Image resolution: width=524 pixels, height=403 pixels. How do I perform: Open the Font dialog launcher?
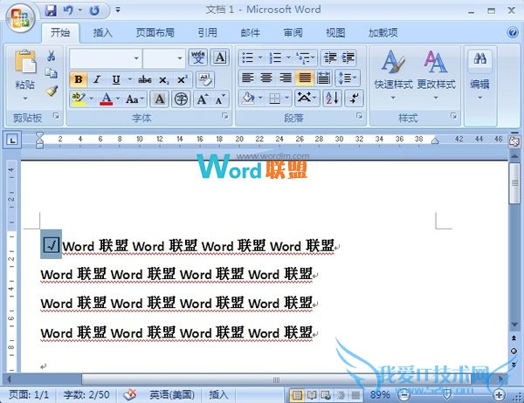click(x=225, y=116)
